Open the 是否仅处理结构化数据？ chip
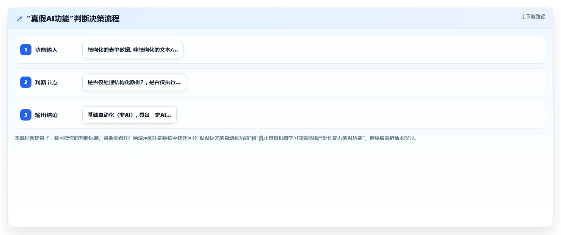This screenshot has height=235, width=561. 134,82
